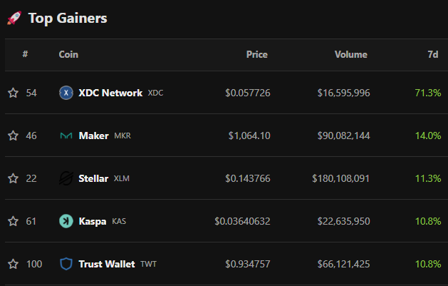Sort by the 7d change column
Screen dimensions: 448x286
(433, 54)
